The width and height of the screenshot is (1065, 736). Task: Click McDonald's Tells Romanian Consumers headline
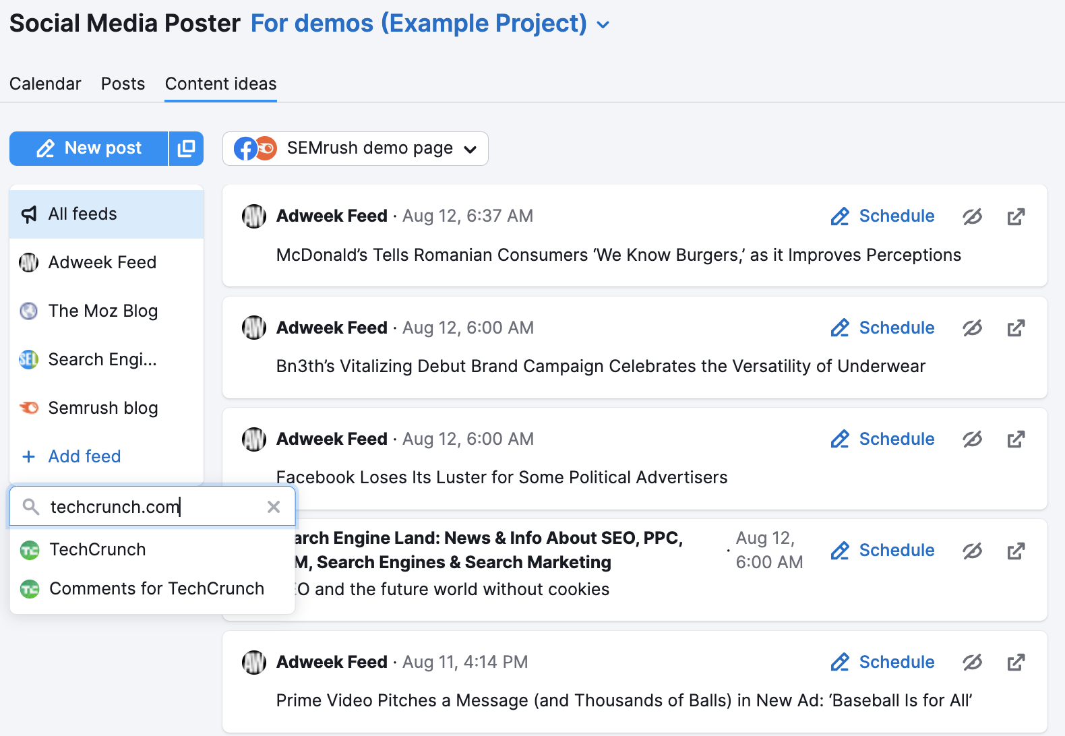[x=619, y=255]
